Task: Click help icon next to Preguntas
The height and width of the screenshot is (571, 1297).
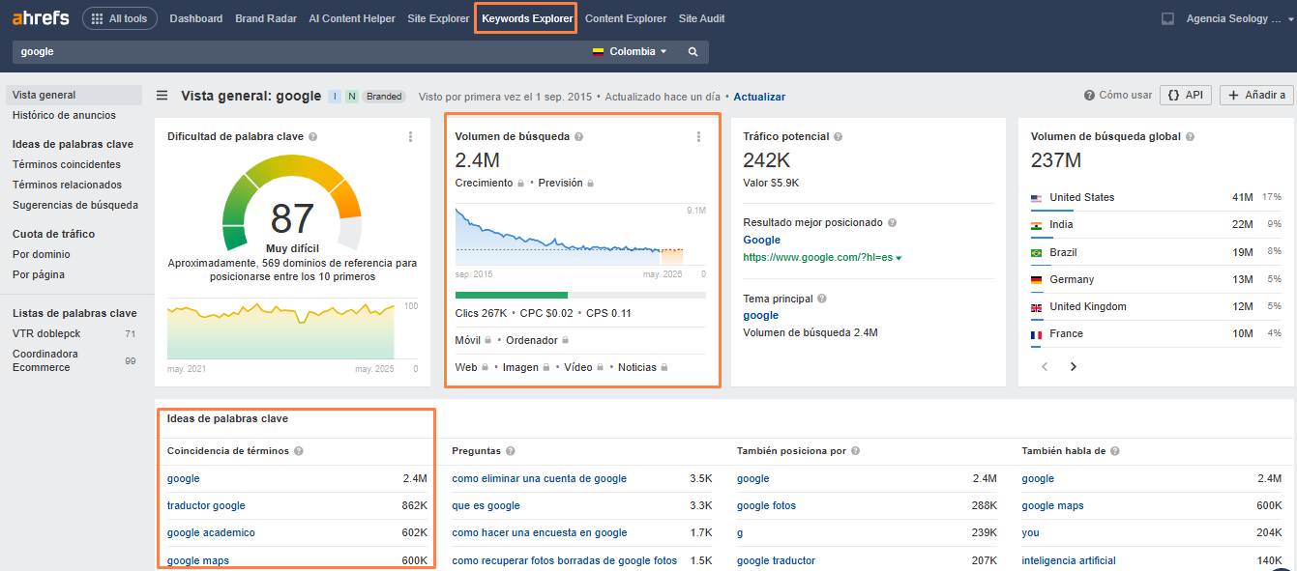Action: (x=510, y=451)
